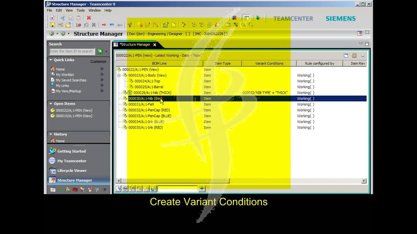Click the red V variant badge toolbar icon
Image resolution: width=417 pixels, height=234 pixels.
click(x=202, y=25)
